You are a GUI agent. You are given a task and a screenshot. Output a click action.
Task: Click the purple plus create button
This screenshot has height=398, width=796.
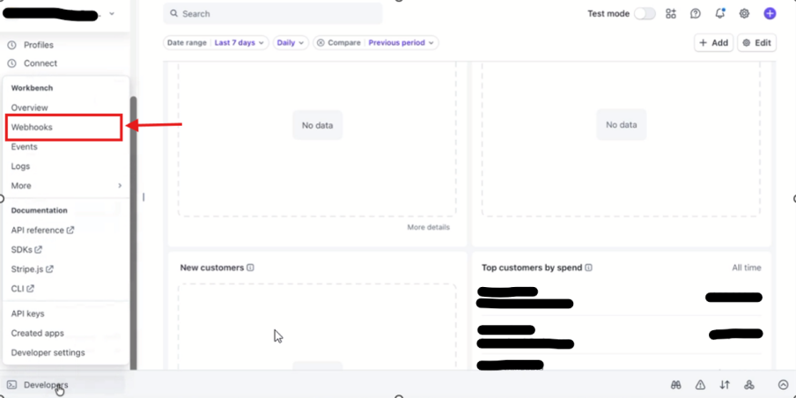(x=770, y=14)
